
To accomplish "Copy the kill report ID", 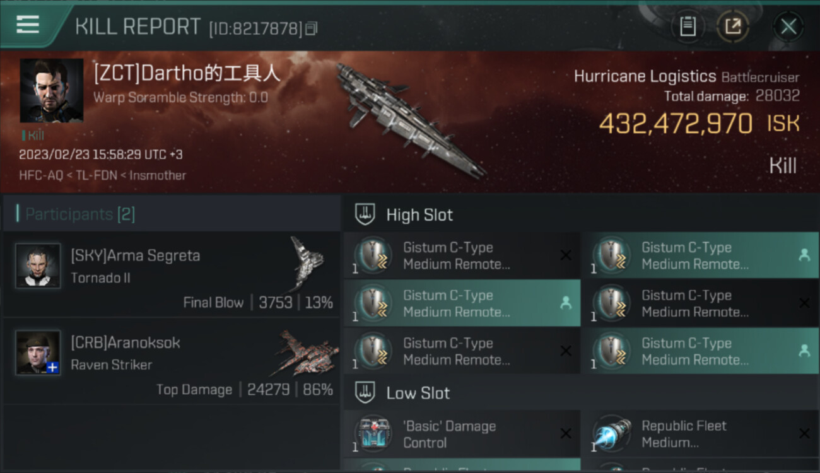I will 311,28.
